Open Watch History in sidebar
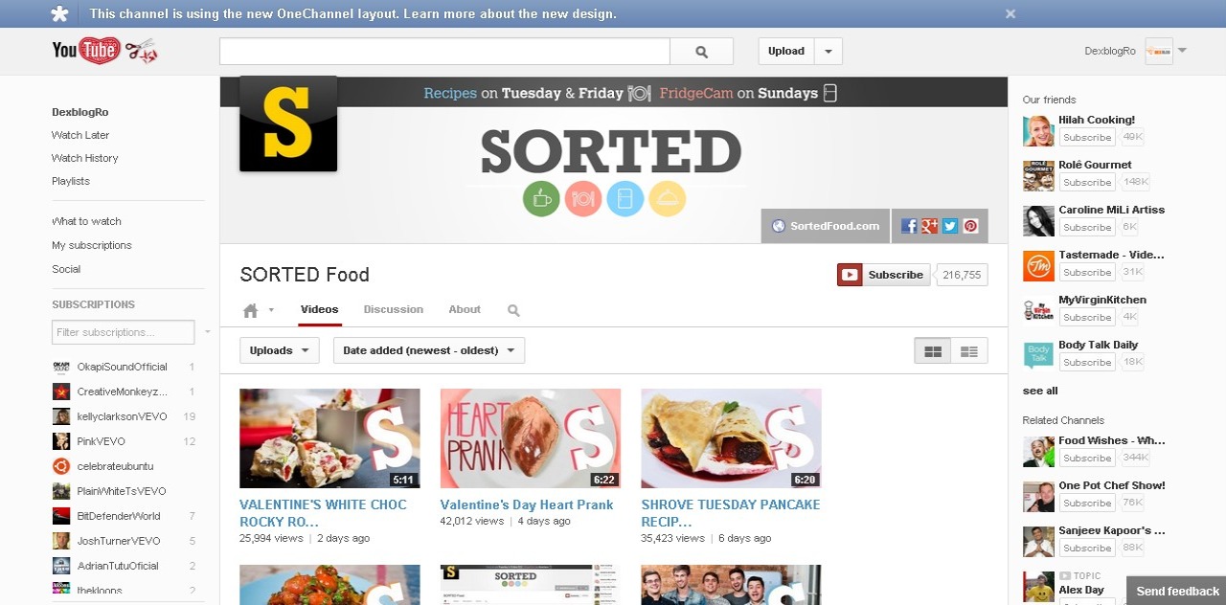The image size is (1226, 605). tap(85, 158)
